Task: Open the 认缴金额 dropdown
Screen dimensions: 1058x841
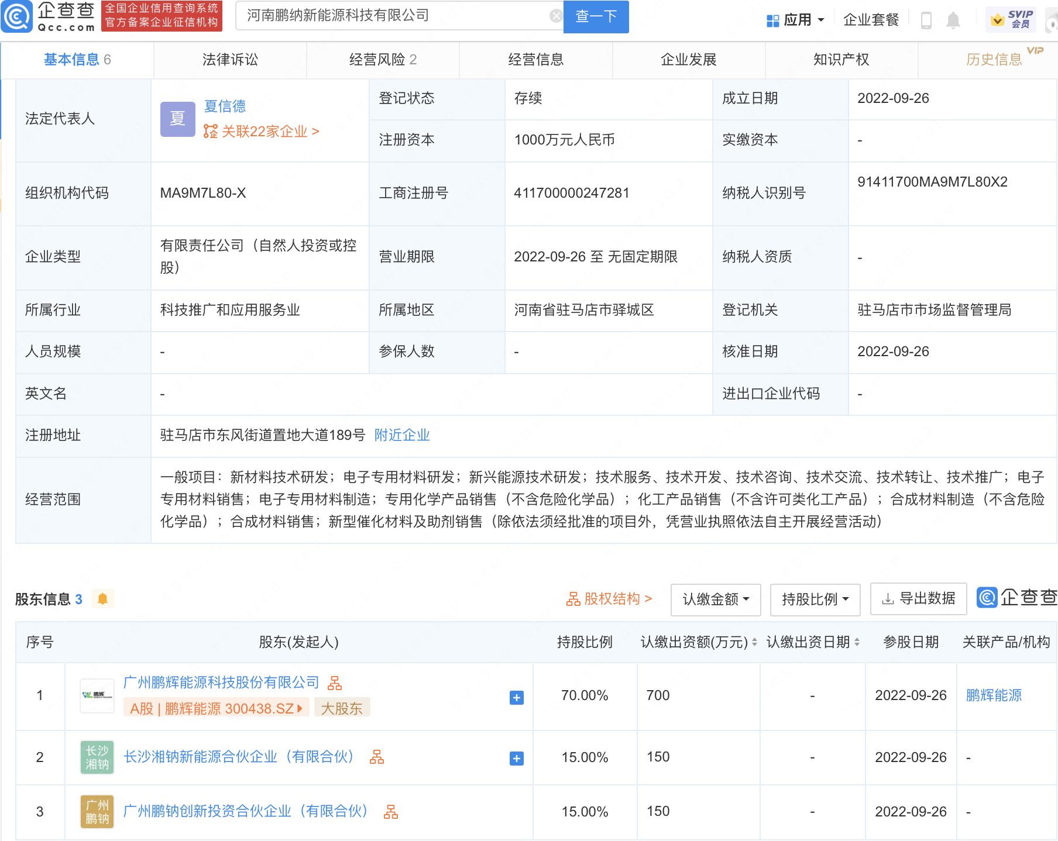Action: (x=715, y=599)
